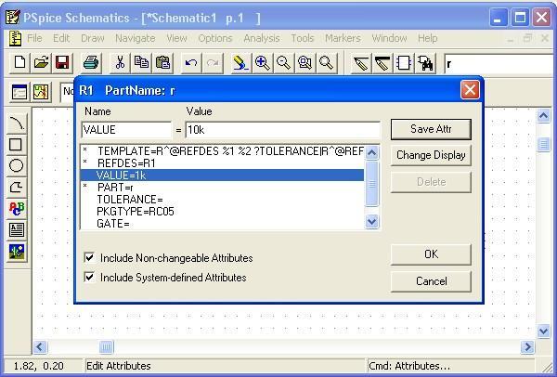The image size is (557, 377).
Task: Click the Change Display button
Action: click(431, 155)
